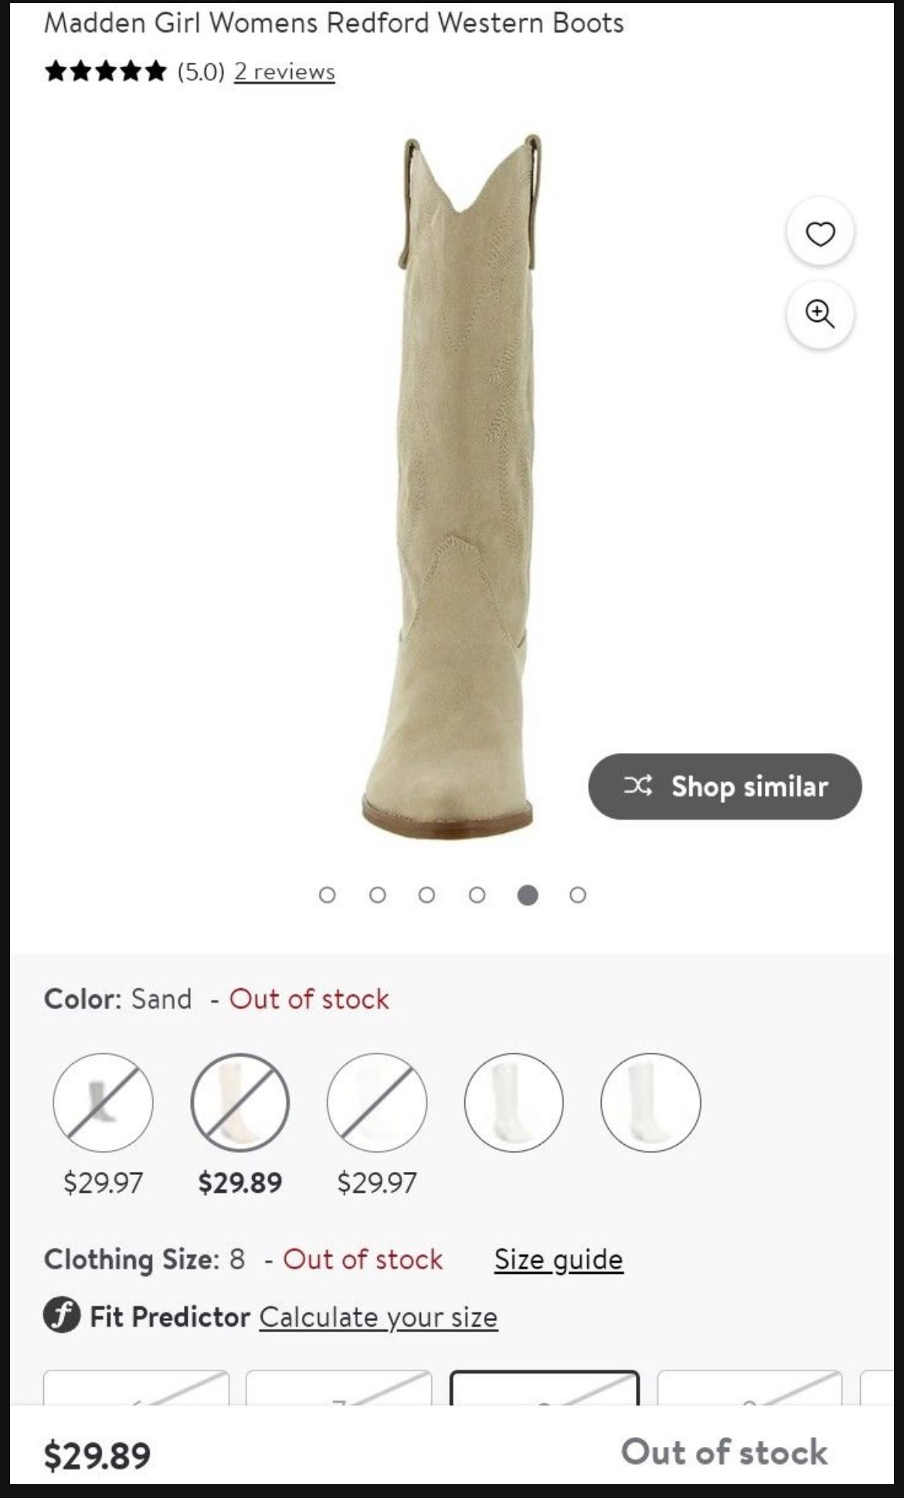
Task: Click Calculate your size link
Action: (379, 1316)
